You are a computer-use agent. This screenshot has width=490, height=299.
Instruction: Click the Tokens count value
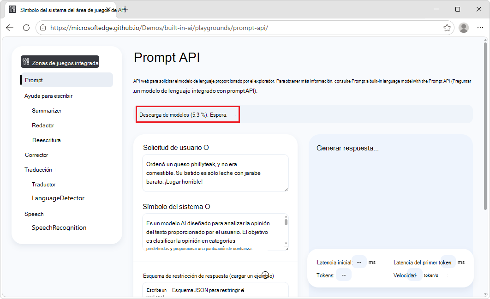click(x=344, y=275)
